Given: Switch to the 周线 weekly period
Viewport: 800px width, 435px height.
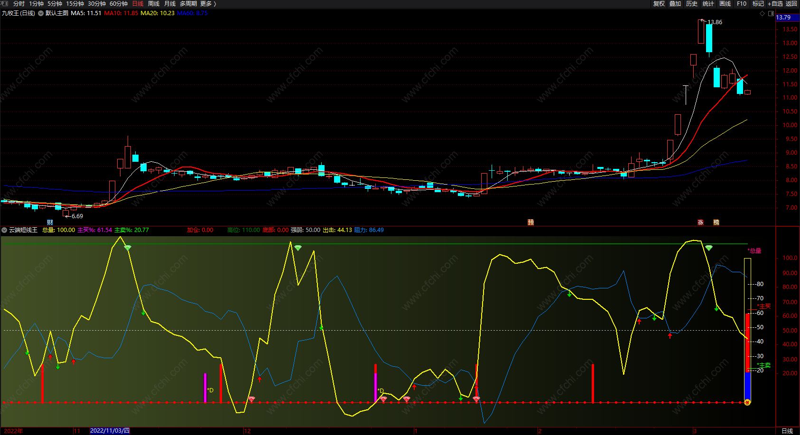Looking at the screenshot, I should 154,4.
